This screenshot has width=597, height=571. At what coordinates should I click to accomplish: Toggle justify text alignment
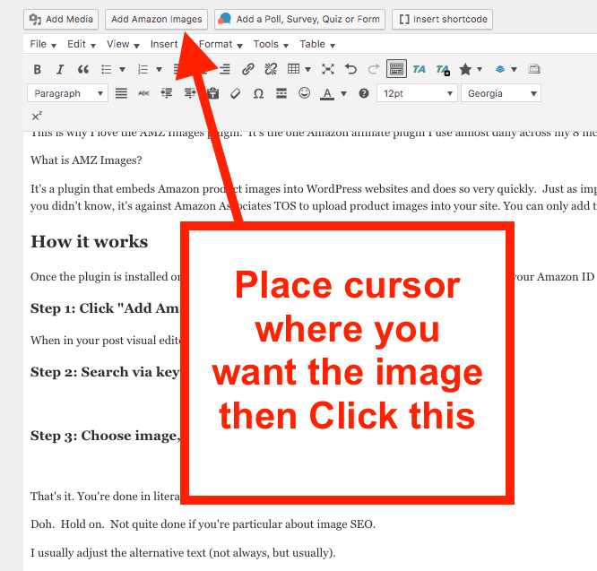[x=121, y=93]
